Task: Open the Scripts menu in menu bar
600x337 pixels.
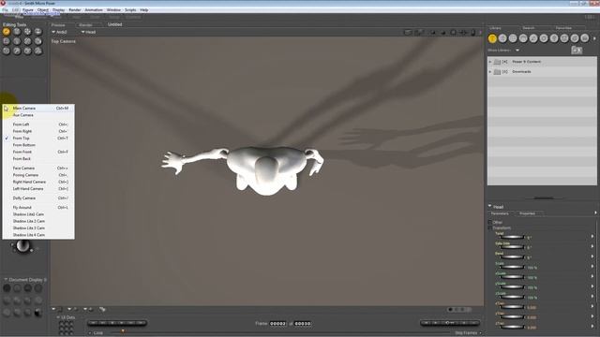Action: 130,10
